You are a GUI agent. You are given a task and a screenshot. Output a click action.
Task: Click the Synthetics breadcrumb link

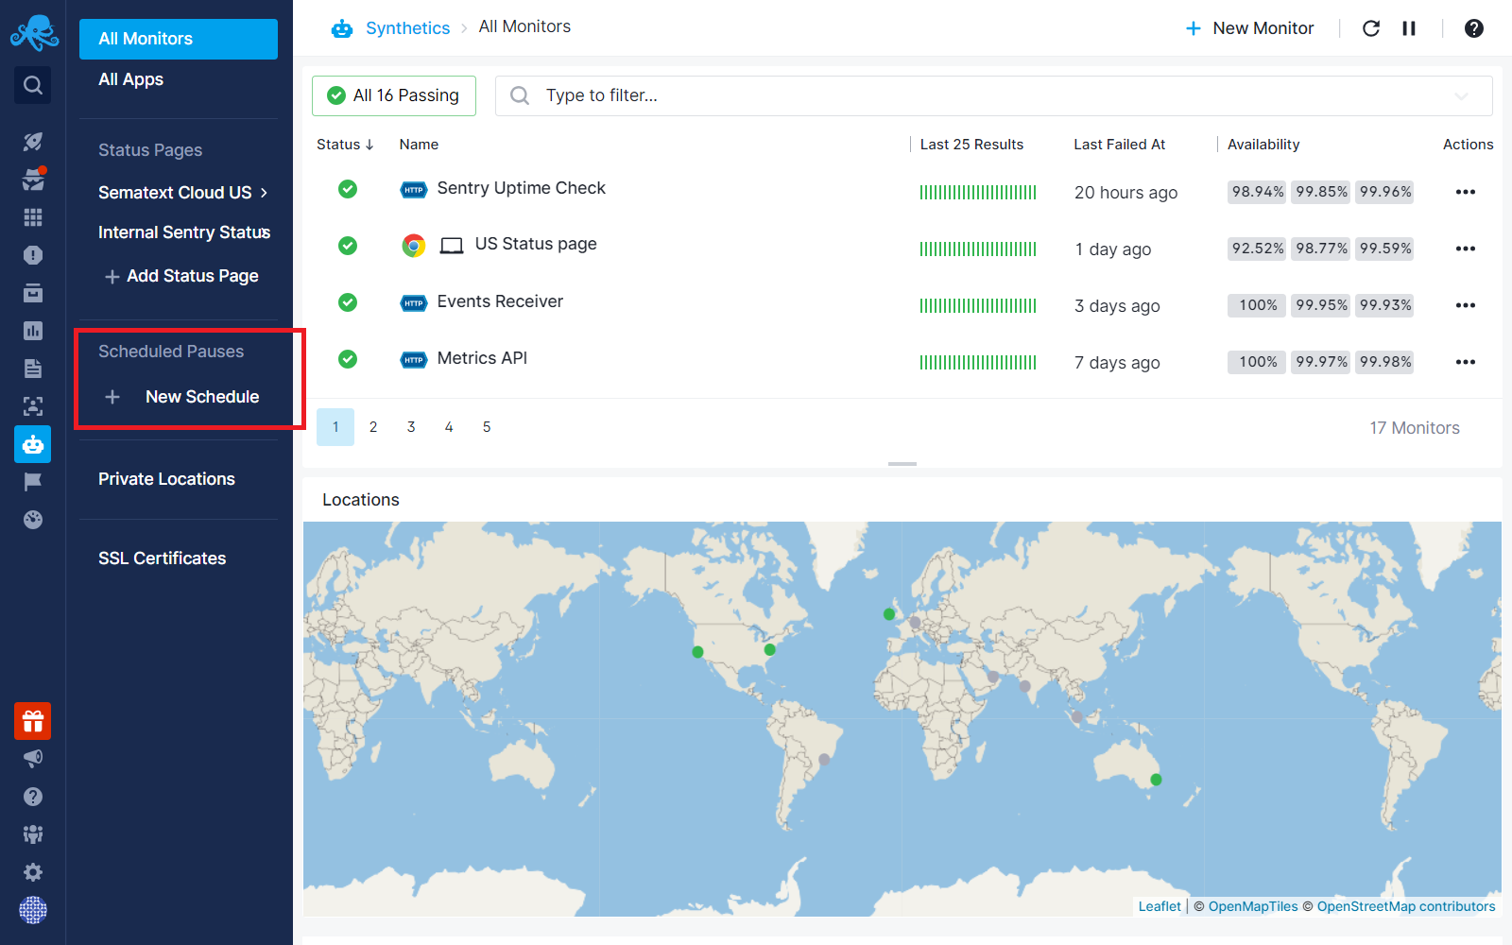(407, 28)
